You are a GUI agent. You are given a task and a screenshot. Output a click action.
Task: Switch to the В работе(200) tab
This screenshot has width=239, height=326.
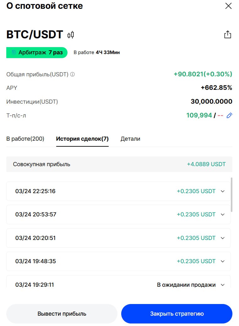point(25,139)
